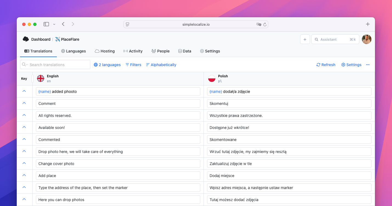This screenshot has height=206, width=392.
Task: Open the 2 languages selector
Action: click(107, 65)
